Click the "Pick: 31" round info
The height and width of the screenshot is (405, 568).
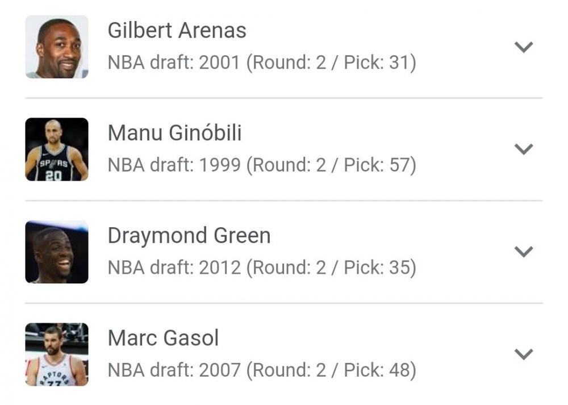pyautogui.click(x=379, y=62)
